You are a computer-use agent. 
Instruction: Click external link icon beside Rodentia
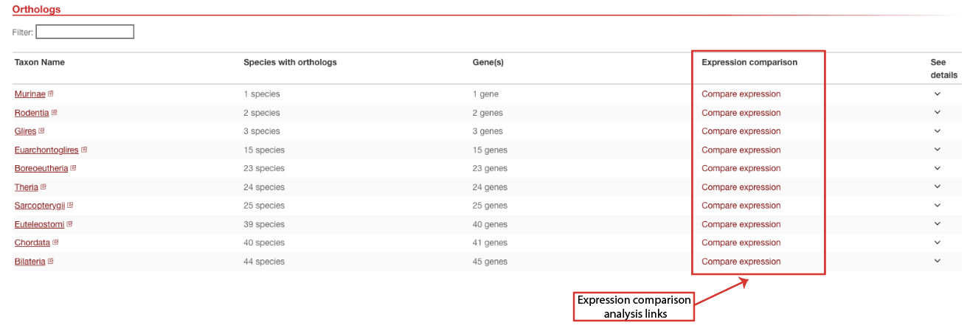pos(55,113)
